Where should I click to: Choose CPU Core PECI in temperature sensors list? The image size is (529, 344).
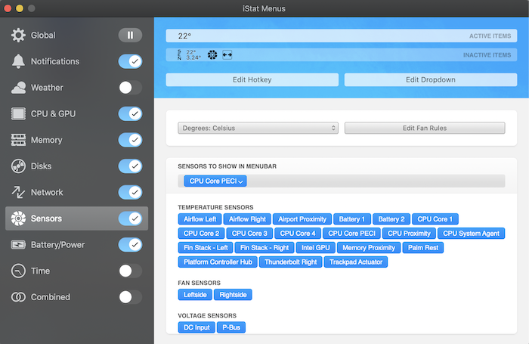point(351,234)
